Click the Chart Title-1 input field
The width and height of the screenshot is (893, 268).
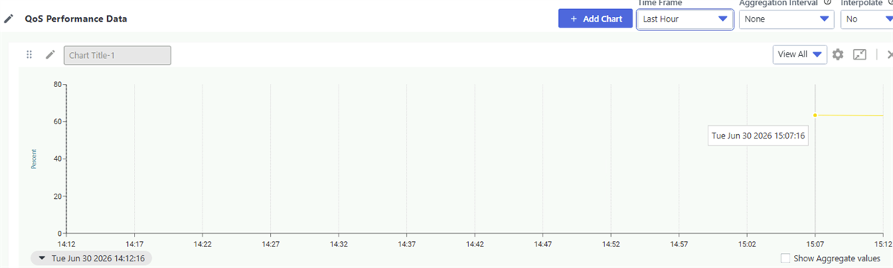pyautogui.click(x=118, y=55)
